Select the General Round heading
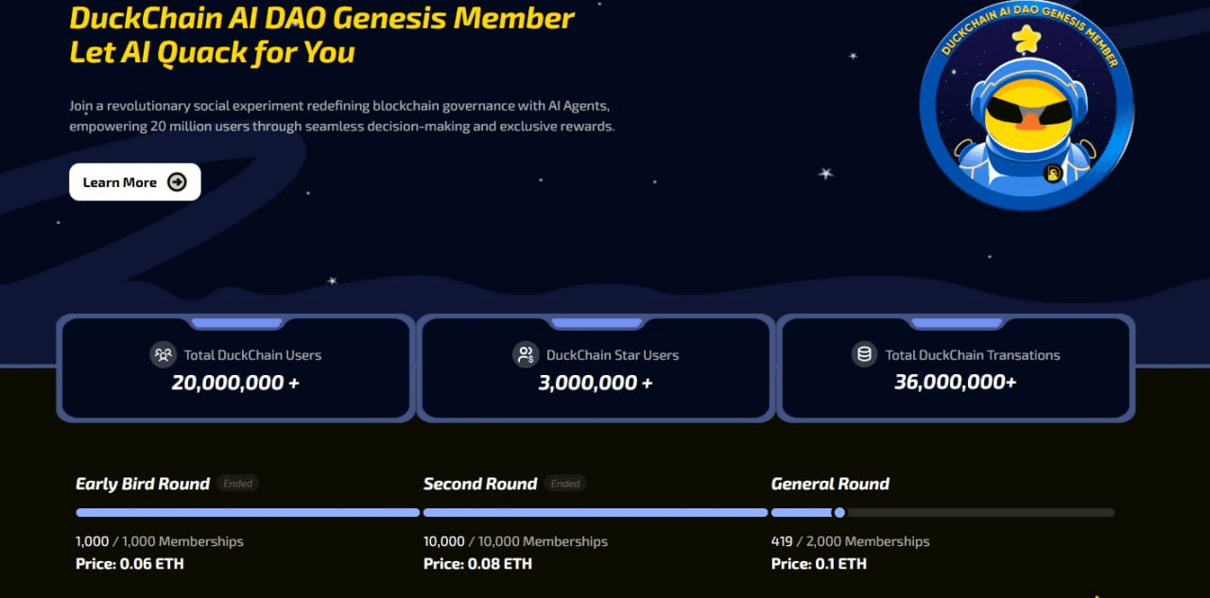1210x598 pixels. point(830,484)
